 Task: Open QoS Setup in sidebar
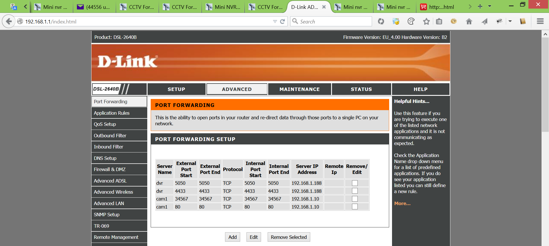click(119, 124)
